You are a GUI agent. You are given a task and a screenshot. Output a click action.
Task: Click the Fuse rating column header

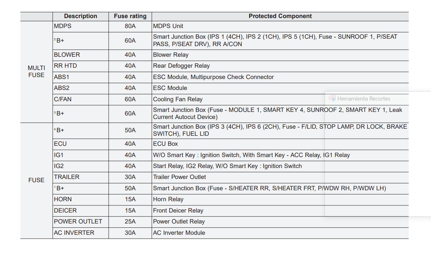point(130,16)
